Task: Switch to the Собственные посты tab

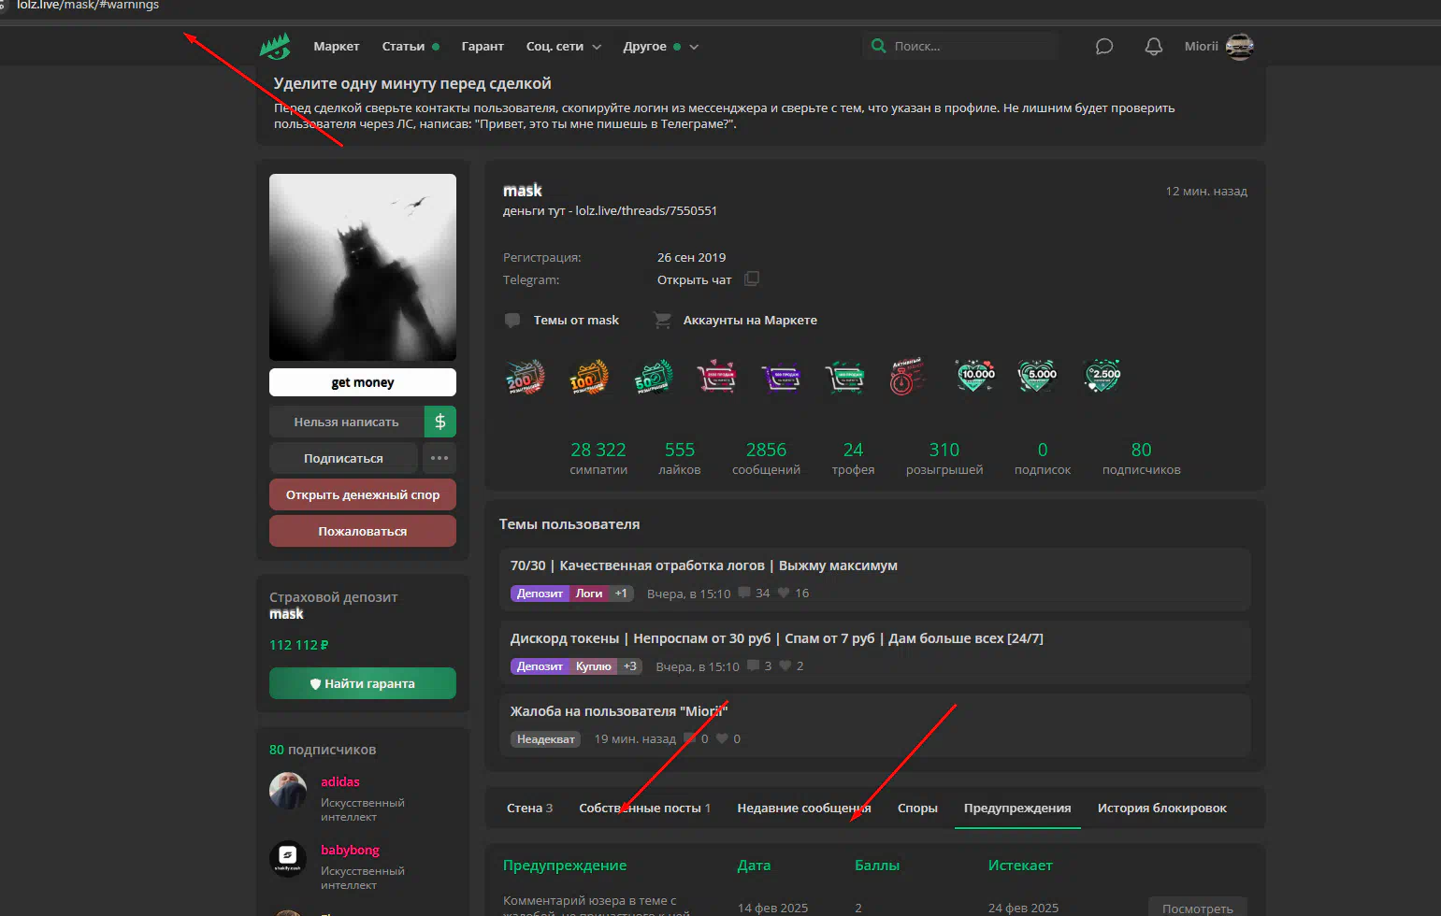Action: pos(644,808)
